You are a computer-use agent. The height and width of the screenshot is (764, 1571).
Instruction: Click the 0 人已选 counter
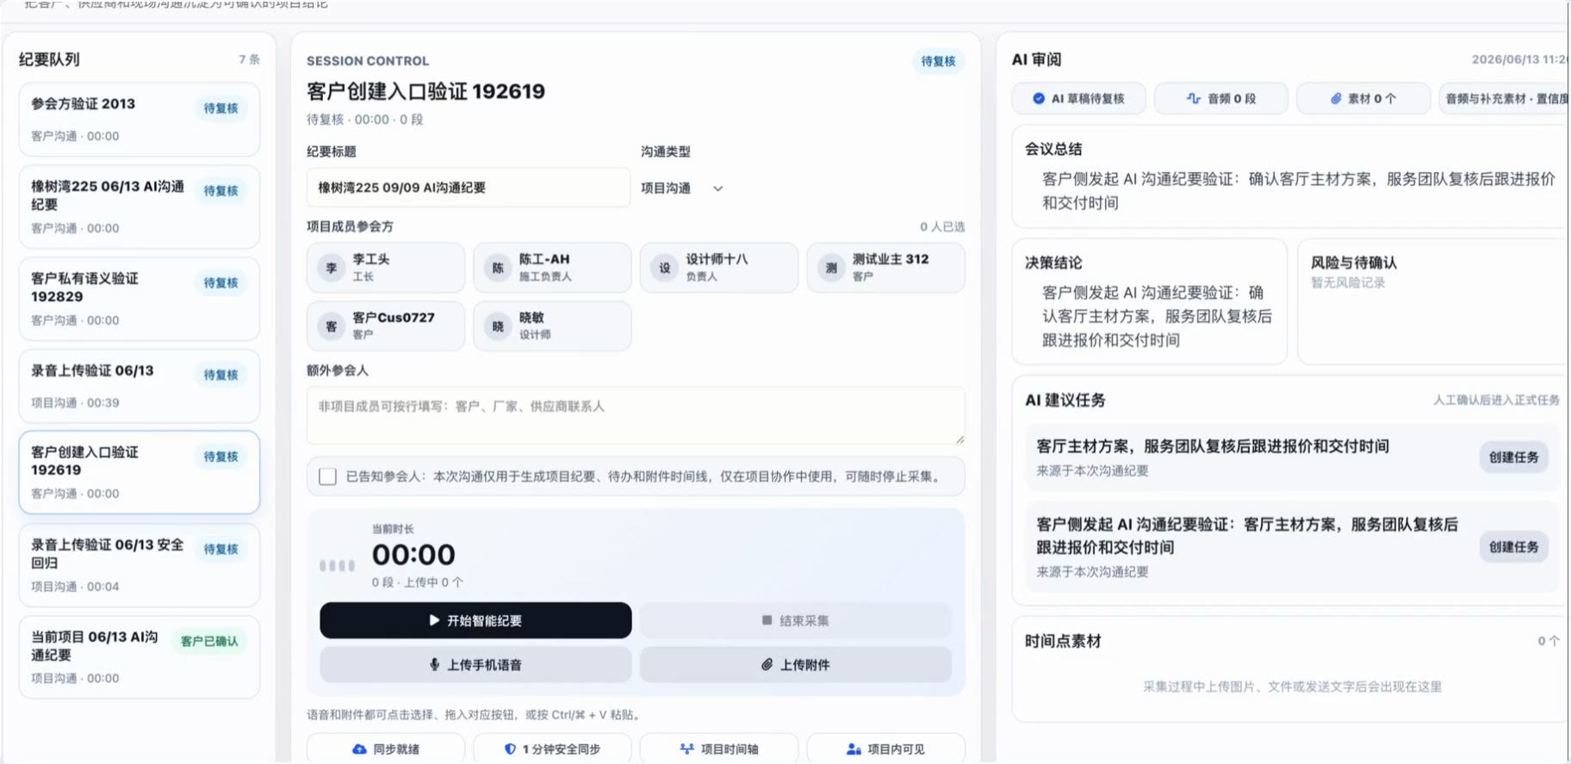coord(942,226)
